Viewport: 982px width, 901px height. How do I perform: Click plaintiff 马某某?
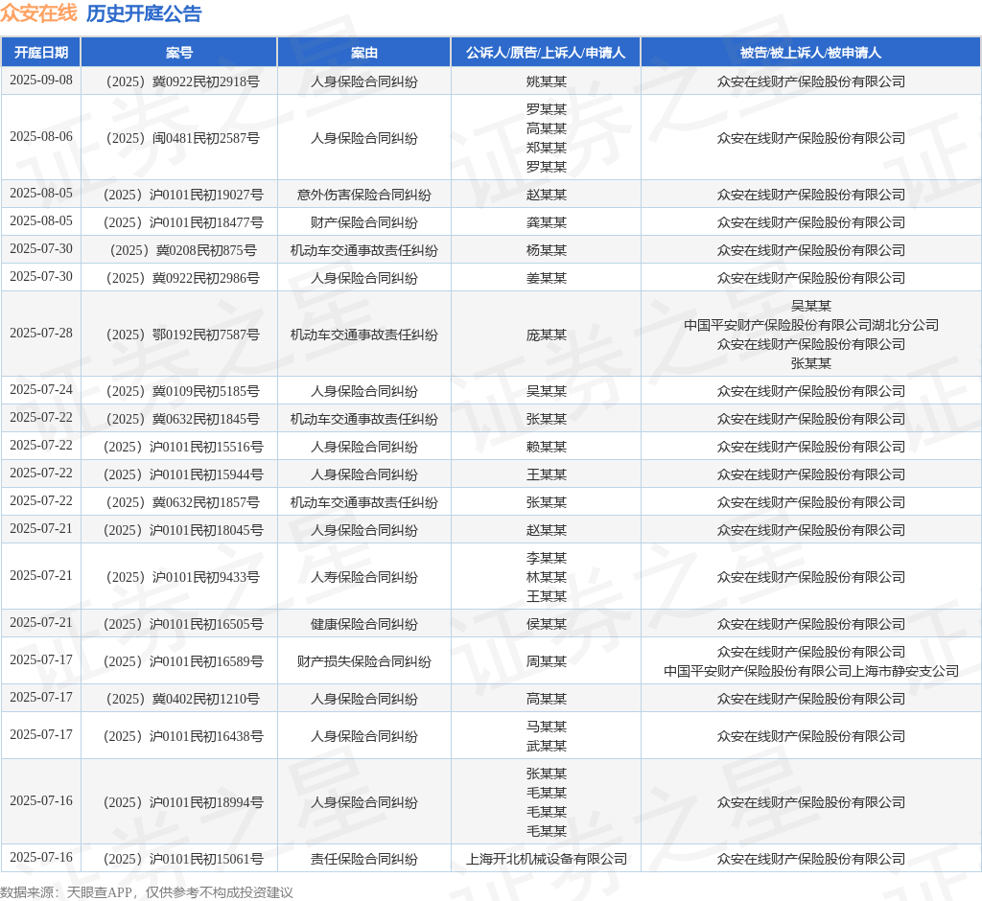[546, 727]
